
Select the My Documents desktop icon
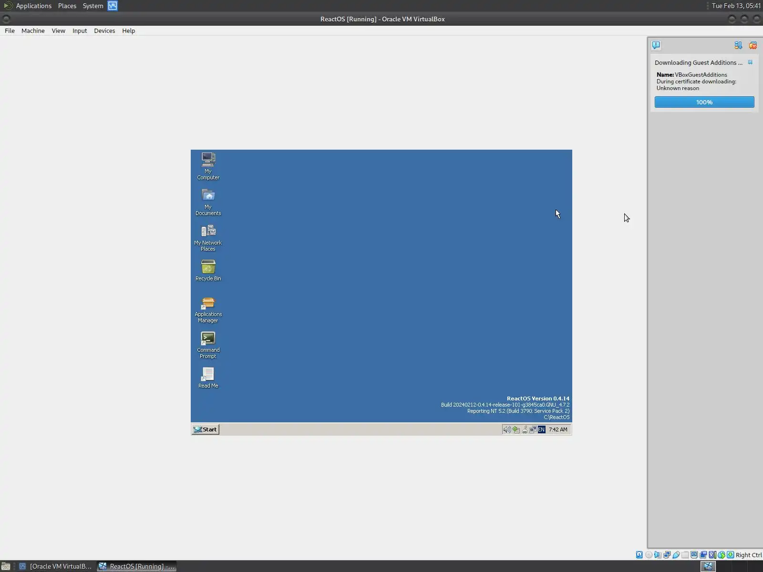pyautogui.click(x=208, y=202)
